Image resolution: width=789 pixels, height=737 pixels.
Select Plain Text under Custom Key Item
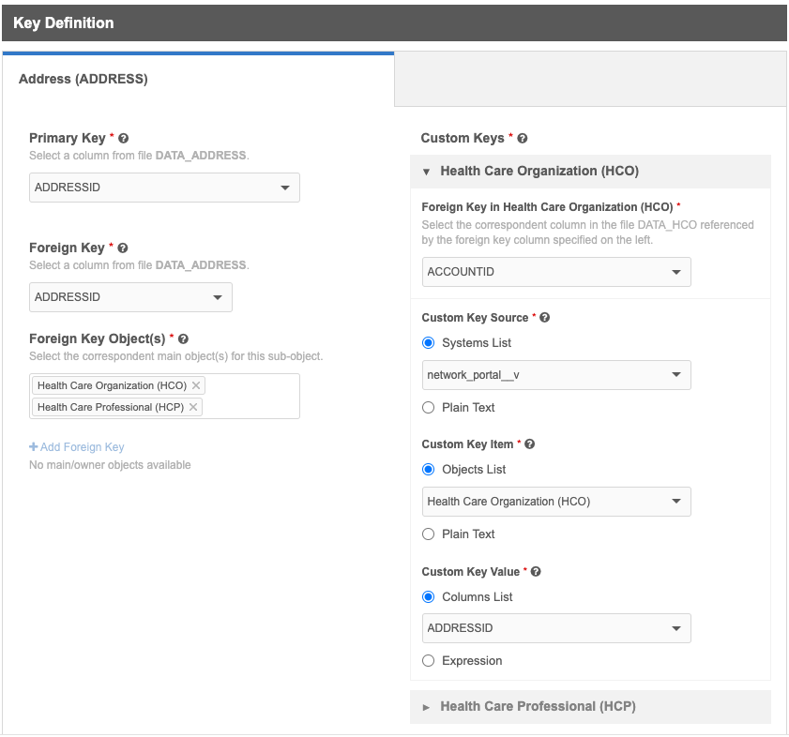tap(429, 534)
